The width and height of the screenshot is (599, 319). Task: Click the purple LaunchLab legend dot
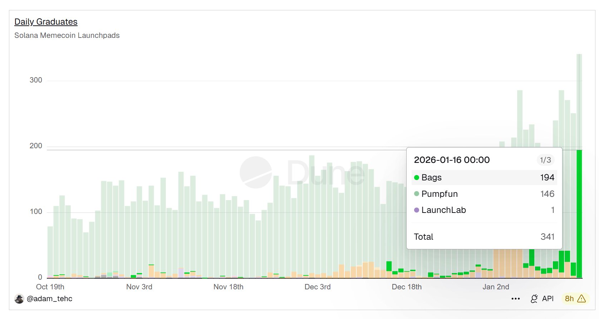point(416,210)
